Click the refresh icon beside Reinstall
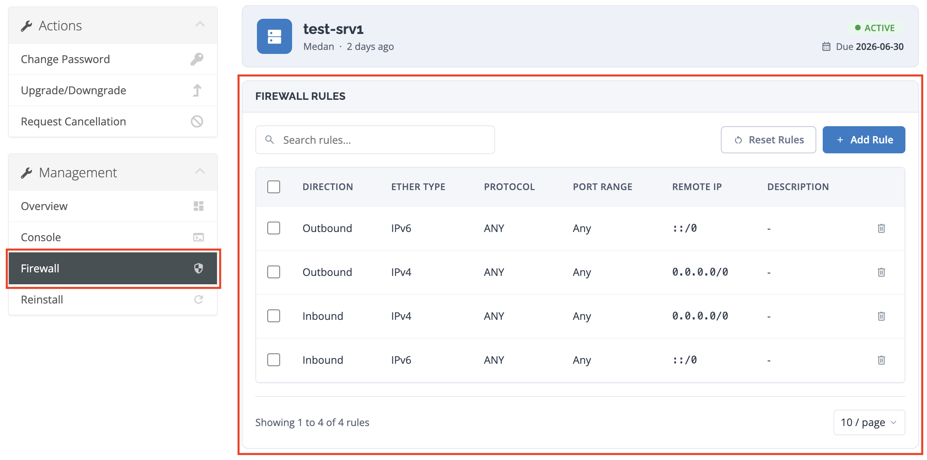The width and height of the screenshot is (927, 460). point(199,299)
